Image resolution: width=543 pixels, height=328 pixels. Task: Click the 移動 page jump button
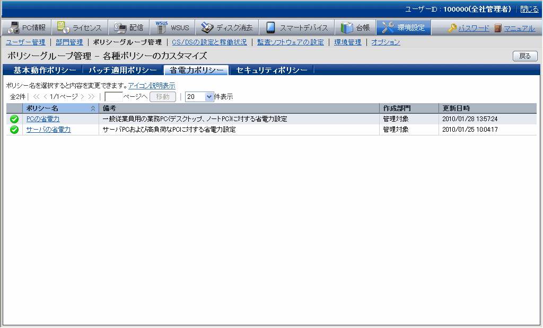coord(163,97)
